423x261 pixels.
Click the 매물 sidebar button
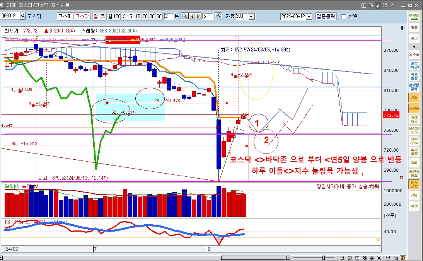[414, 27]
